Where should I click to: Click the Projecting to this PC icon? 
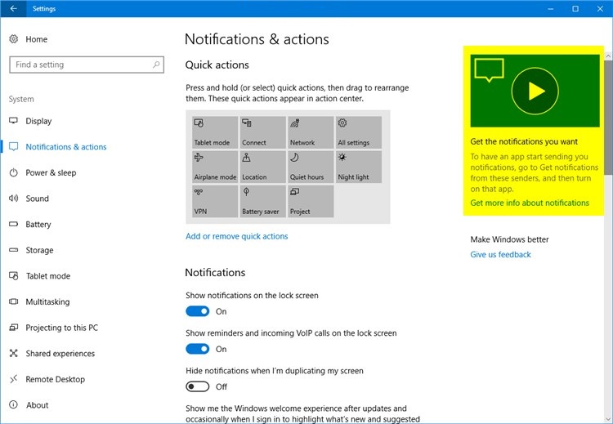coord(14,327)
